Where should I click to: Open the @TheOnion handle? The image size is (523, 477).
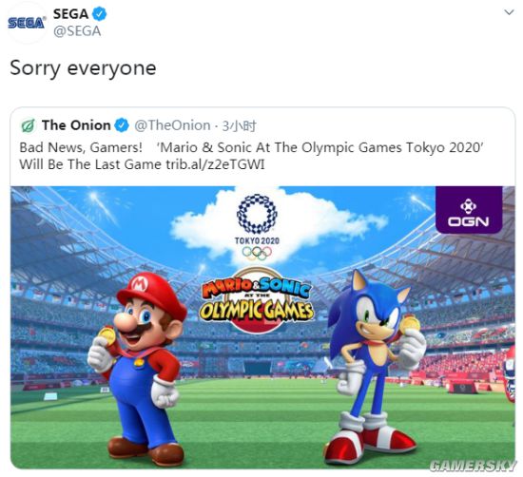click(x=172, y=125)
